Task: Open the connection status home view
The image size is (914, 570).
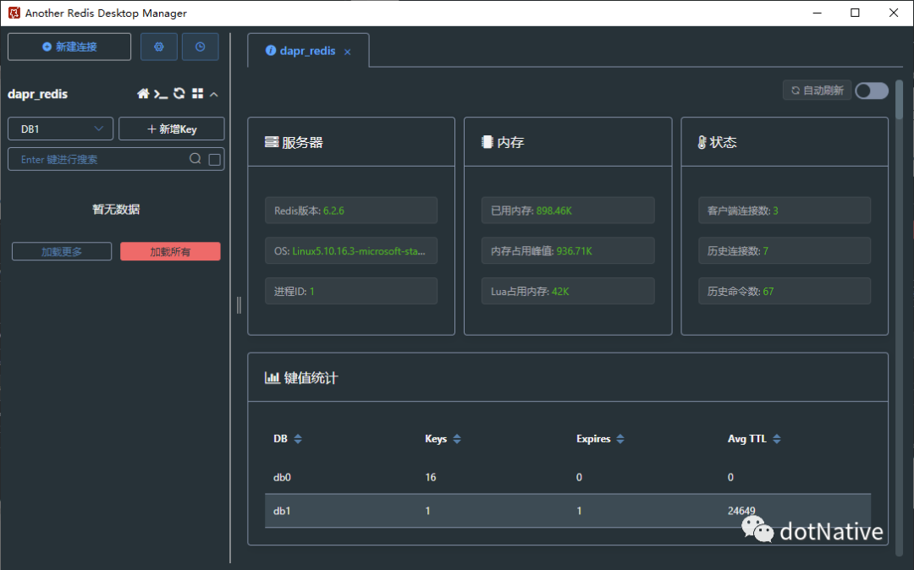Action: click(x=144, y=94)
